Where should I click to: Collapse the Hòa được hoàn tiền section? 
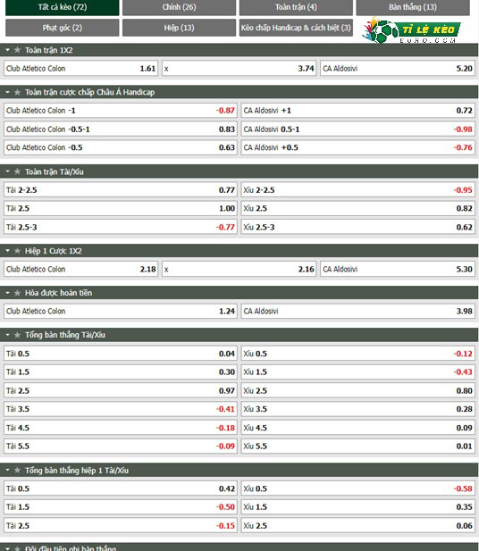(x=7, y=293)
